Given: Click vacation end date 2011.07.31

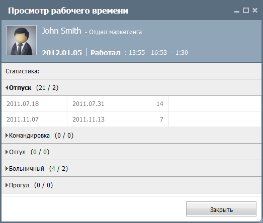Looking at the screenshot, I should [x=89, y=104].
